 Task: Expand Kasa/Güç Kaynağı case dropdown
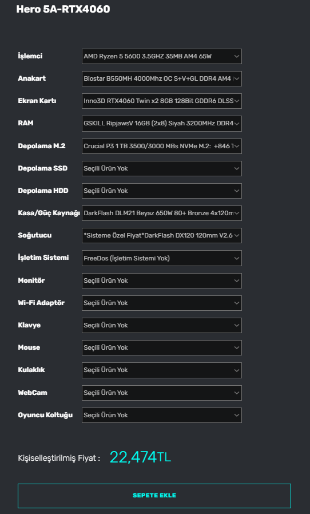coord(161,213)
